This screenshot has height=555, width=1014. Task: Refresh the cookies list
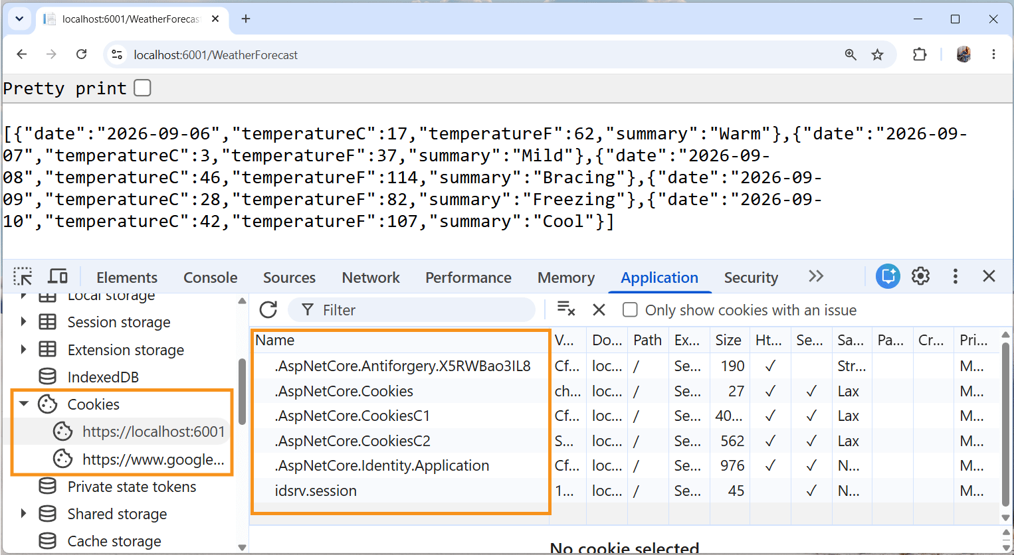(x=268, y=309)
